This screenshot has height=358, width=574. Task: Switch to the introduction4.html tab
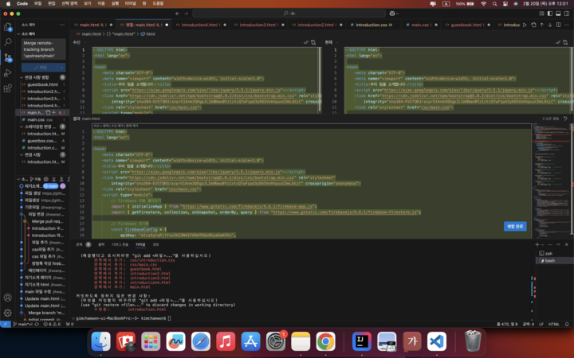201,25
